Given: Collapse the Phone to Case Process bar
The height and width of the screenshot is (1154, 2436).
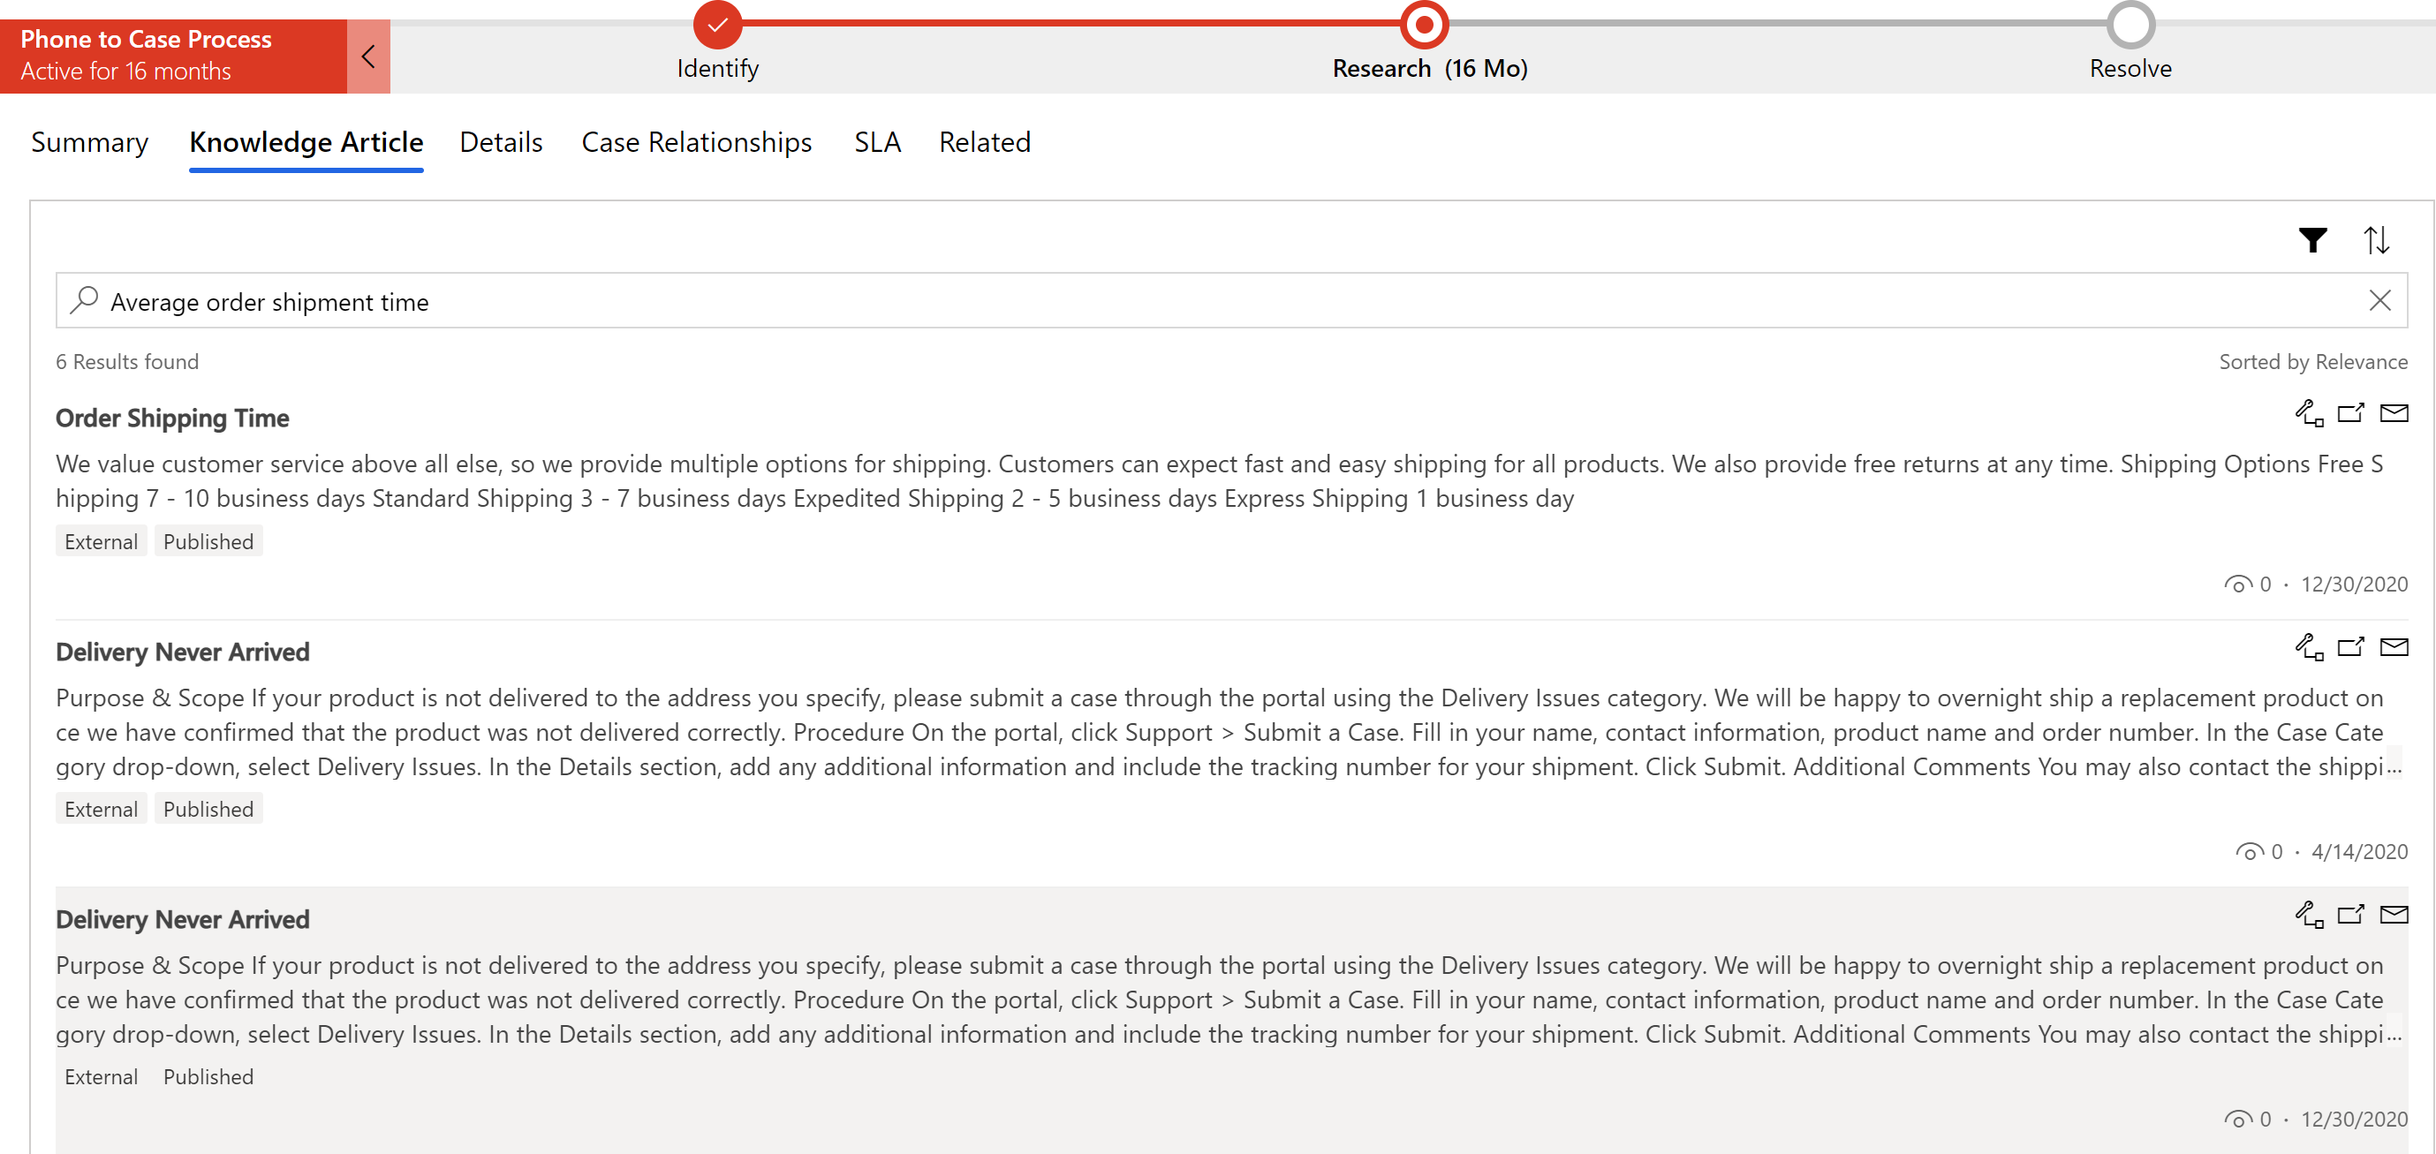Looking at the screenshot, I should point(367,56).
